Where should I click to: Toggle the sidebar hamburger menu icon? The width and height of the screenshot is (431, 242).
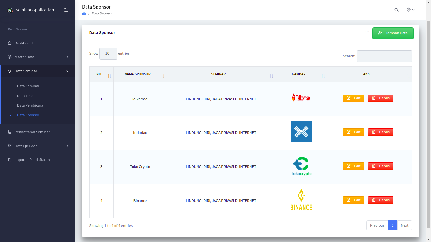pyautogui.click(x=67, y=10)
